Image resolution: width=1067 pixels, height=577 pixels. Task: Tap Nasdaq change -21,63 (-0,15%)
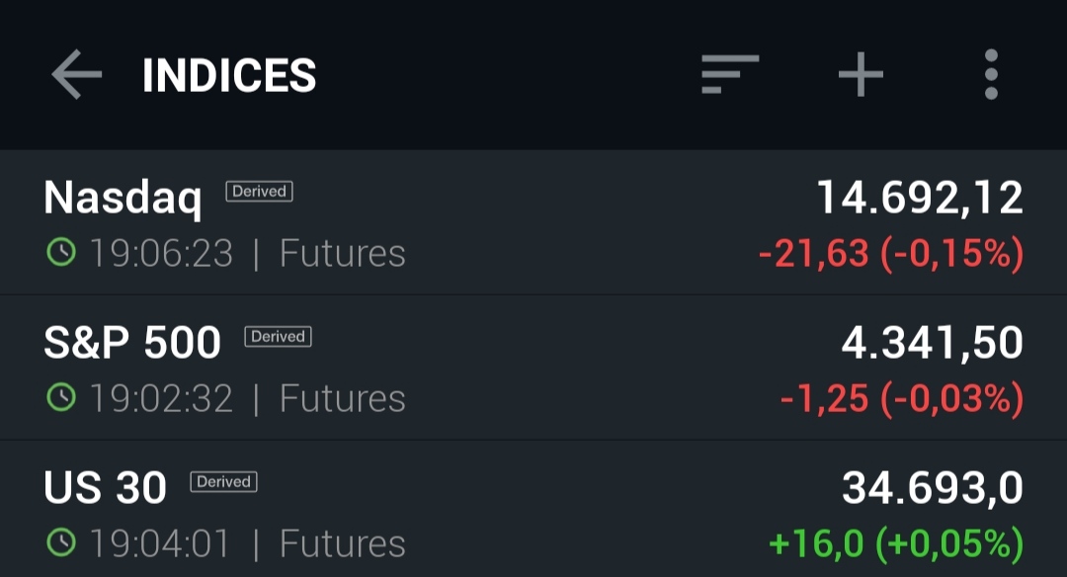pos(890,254)
